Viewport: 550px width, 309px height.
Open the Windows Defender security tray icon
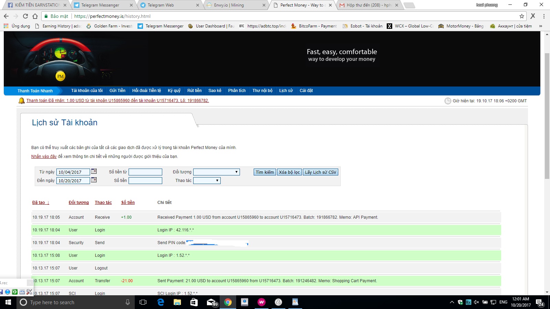point(460,302)
